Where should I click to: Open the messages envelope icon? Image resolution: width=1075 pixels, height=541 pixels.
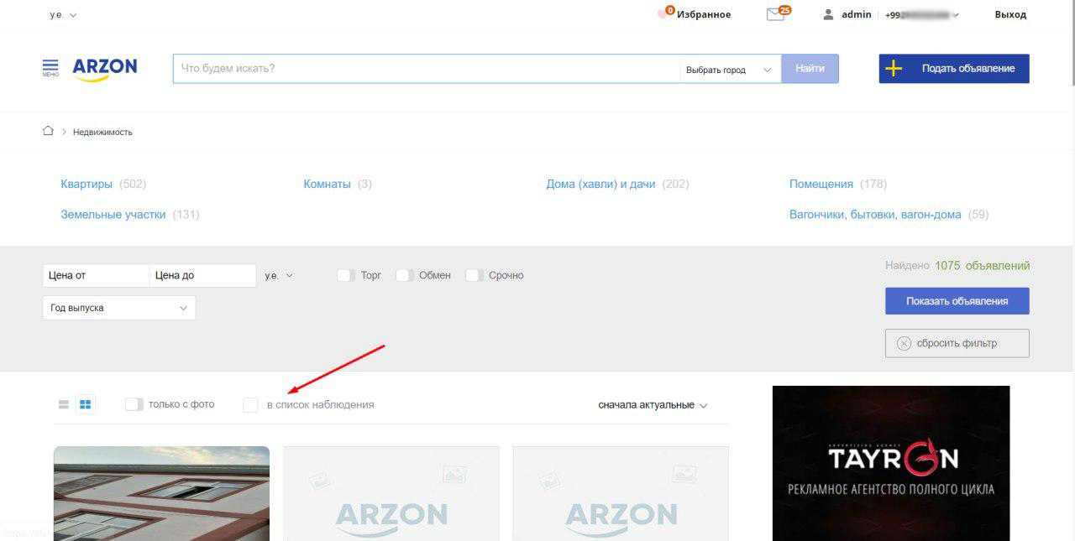click(x=775, y=14)
